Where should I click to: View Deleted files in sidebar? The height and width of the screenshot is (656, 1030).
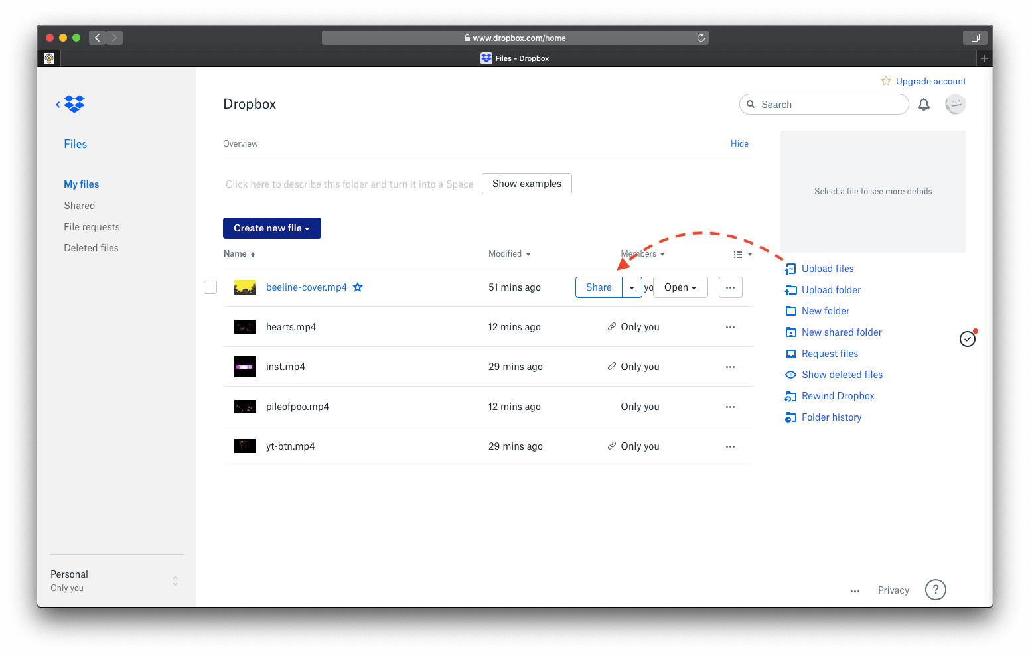tap(91, 248)
